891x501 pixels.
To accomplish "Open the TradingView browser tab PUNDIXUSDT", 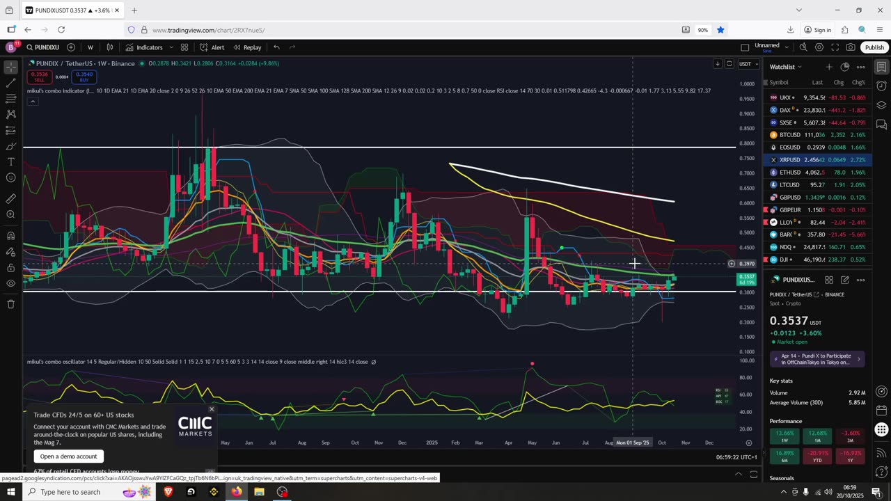I will pyautogui.click(x=72, y=10).
